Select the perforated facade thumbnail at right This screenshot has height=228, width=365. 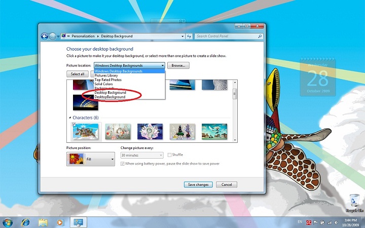214,85
